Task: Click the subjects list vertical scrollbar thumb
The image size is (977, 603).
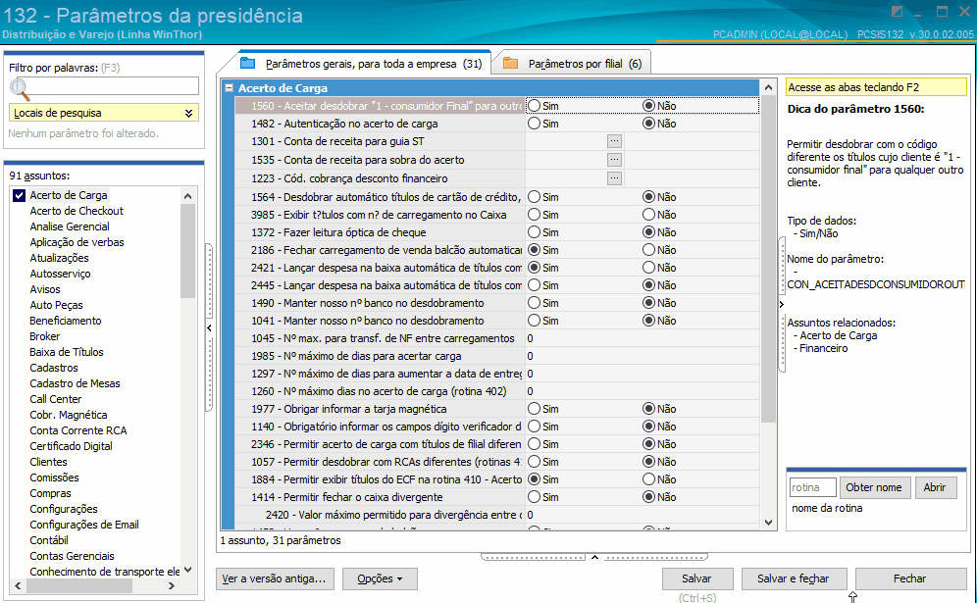Action: pos(187,251)
